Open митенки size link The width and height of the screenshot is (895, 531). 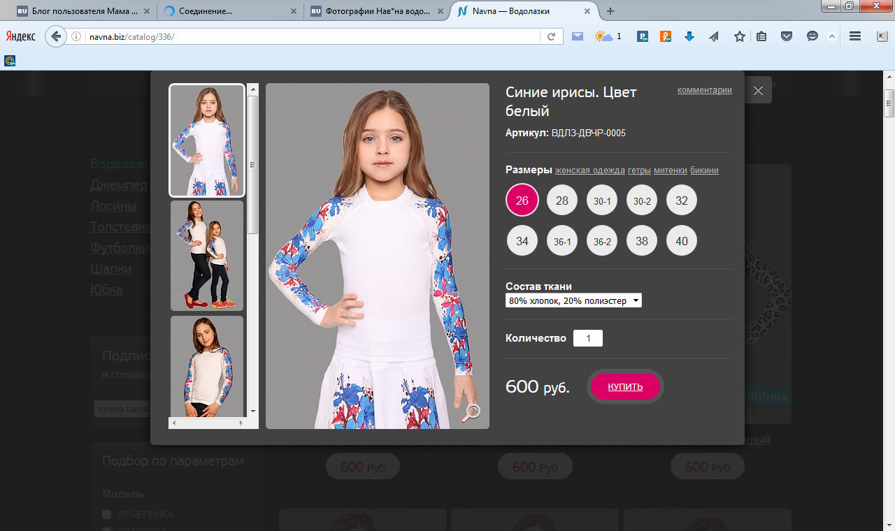coord(671,170)
